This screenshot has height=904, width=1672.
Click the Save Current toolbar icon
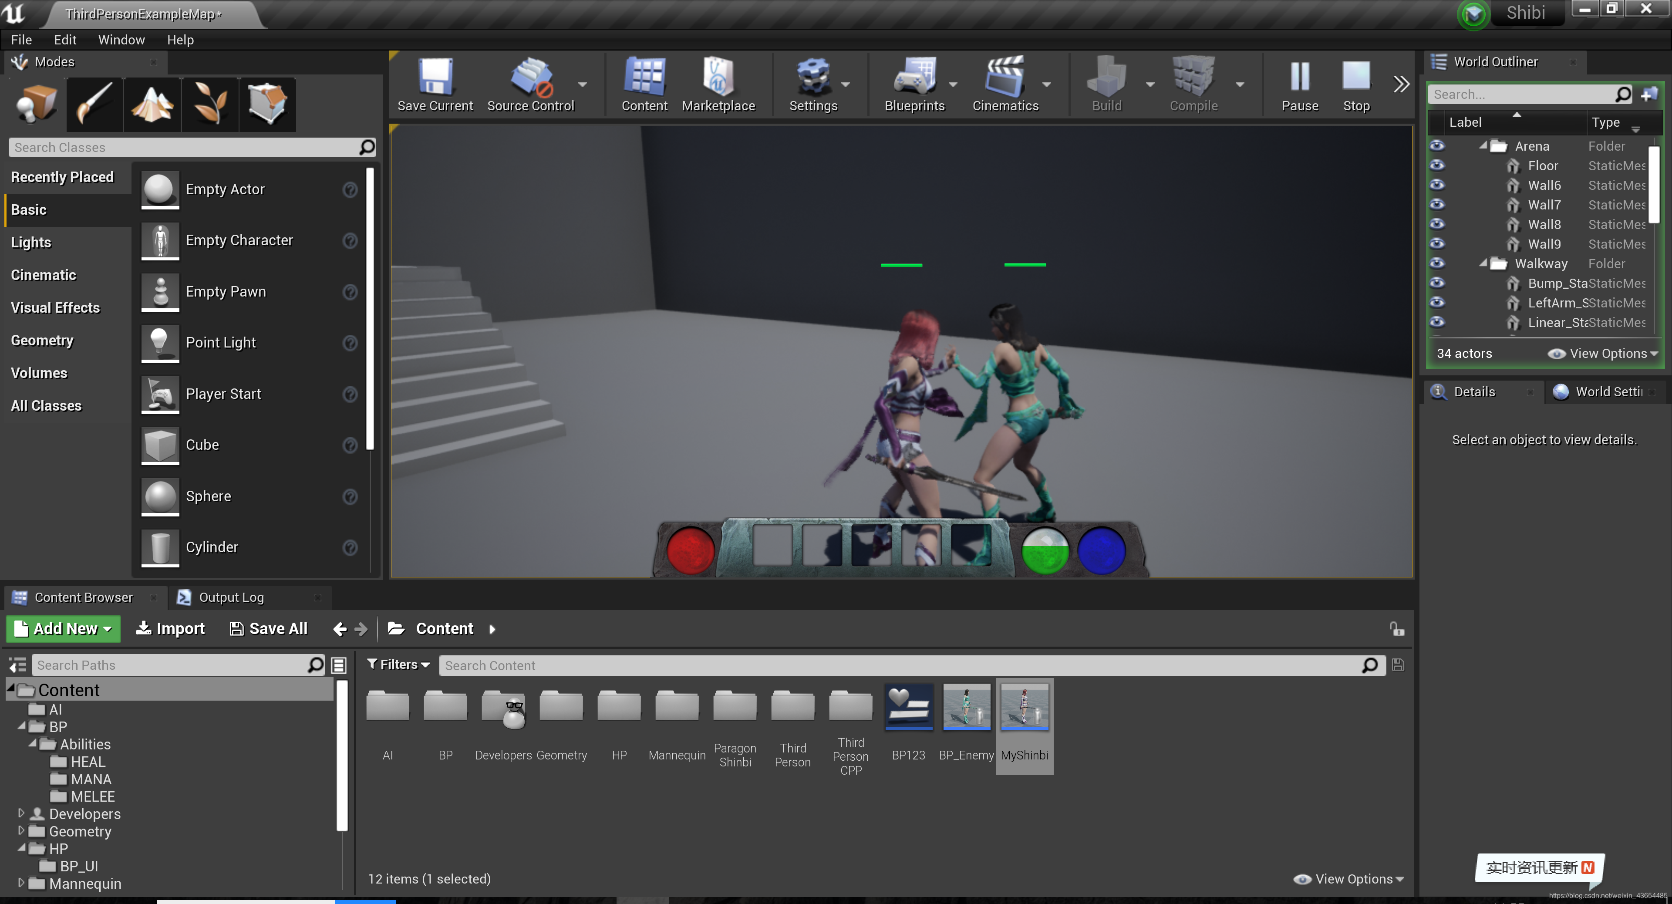435,77
